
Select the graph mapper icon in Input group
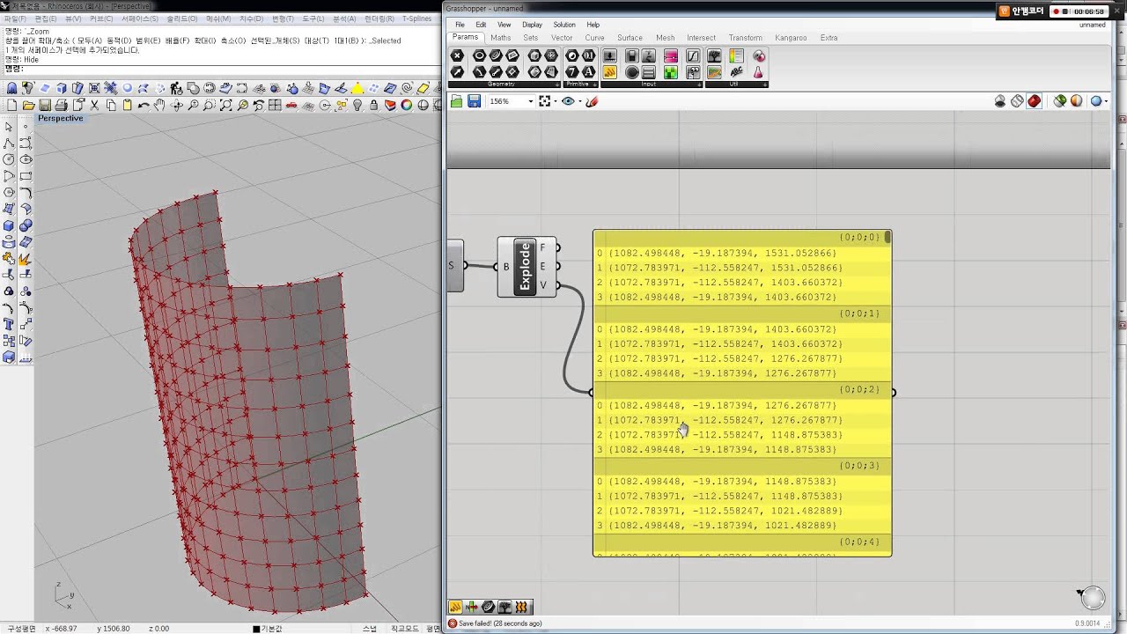coord(693,55)
